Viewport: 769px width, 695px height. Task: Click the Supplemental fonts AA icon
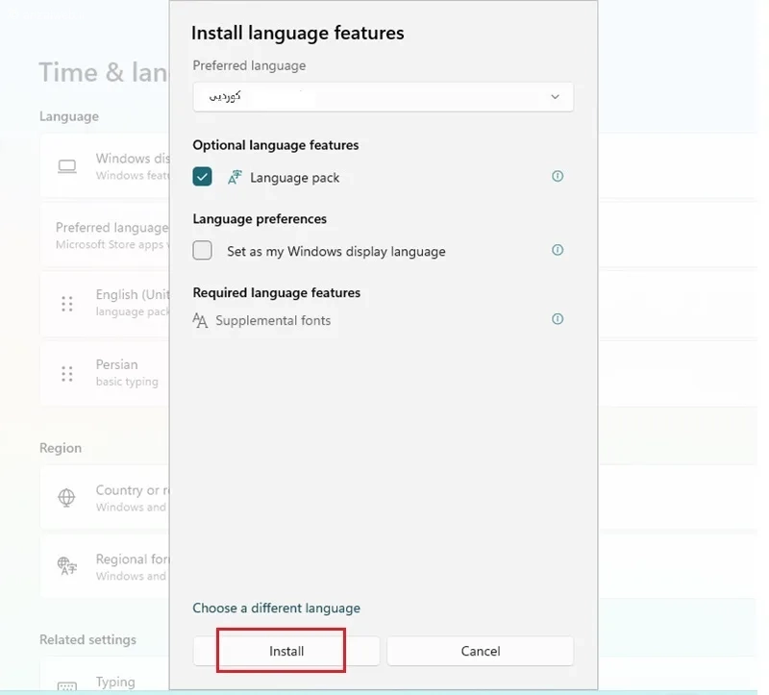[x=200, y=320]
